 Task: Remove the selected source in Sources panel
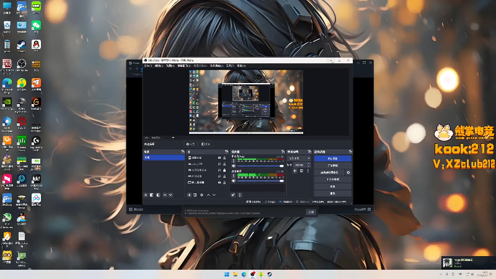click(195, 195)
